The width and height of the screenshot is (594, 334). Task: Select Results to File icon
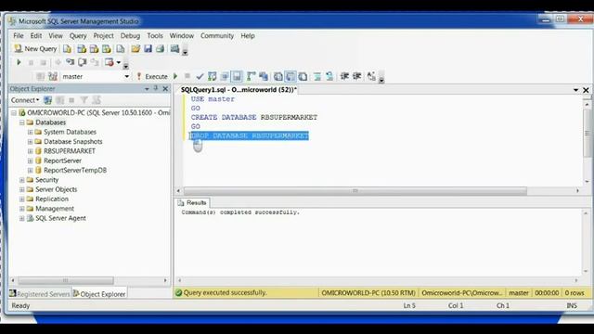[303, 76]
